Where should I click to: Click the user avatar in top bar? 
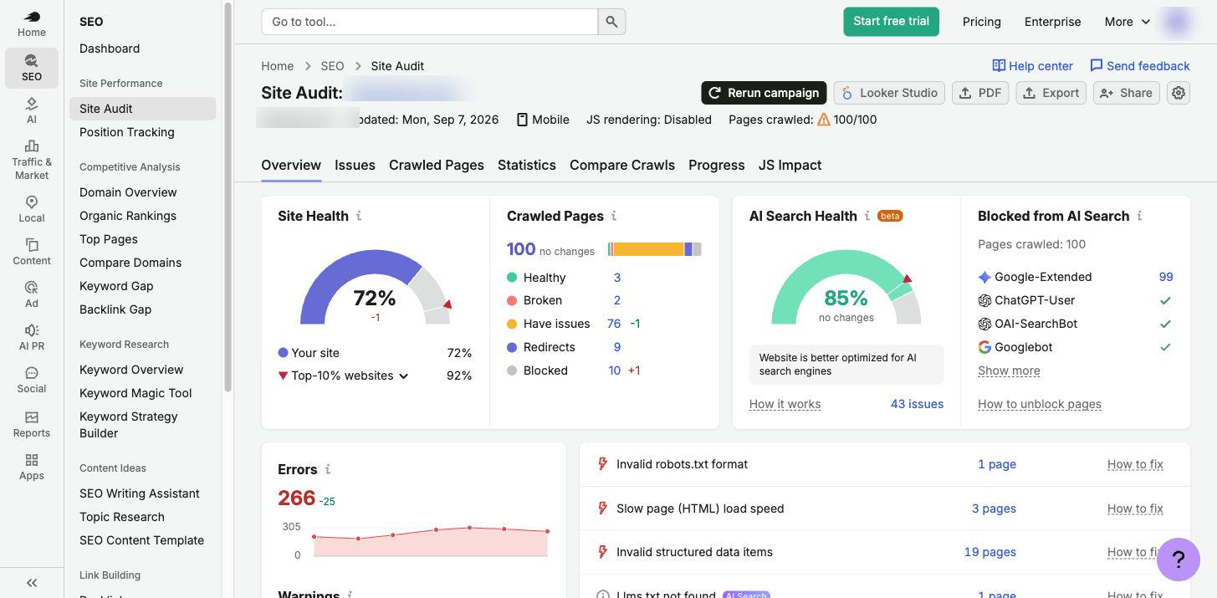[x=1178, y=22]
